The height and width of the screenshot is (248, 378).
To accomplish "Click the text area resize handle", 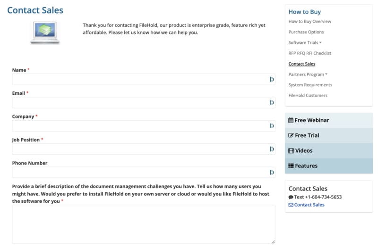I will click(273, 242).
